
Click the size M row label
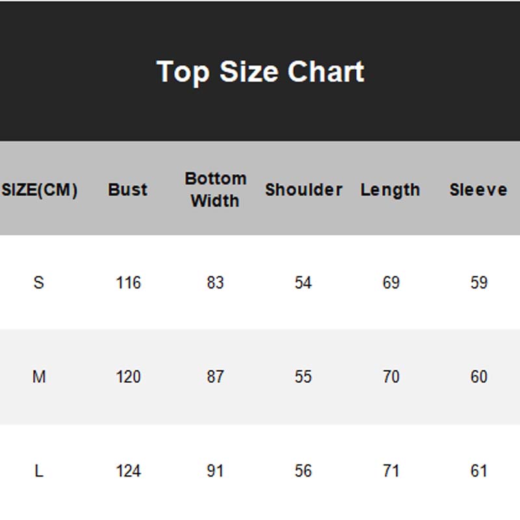point(39,377)
